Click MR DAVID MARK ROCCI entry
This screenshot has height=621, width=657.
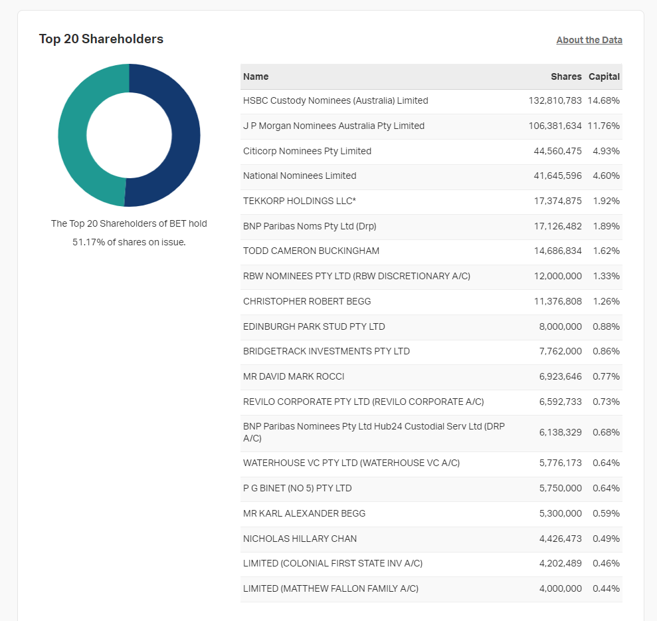[x=294, y=376]
